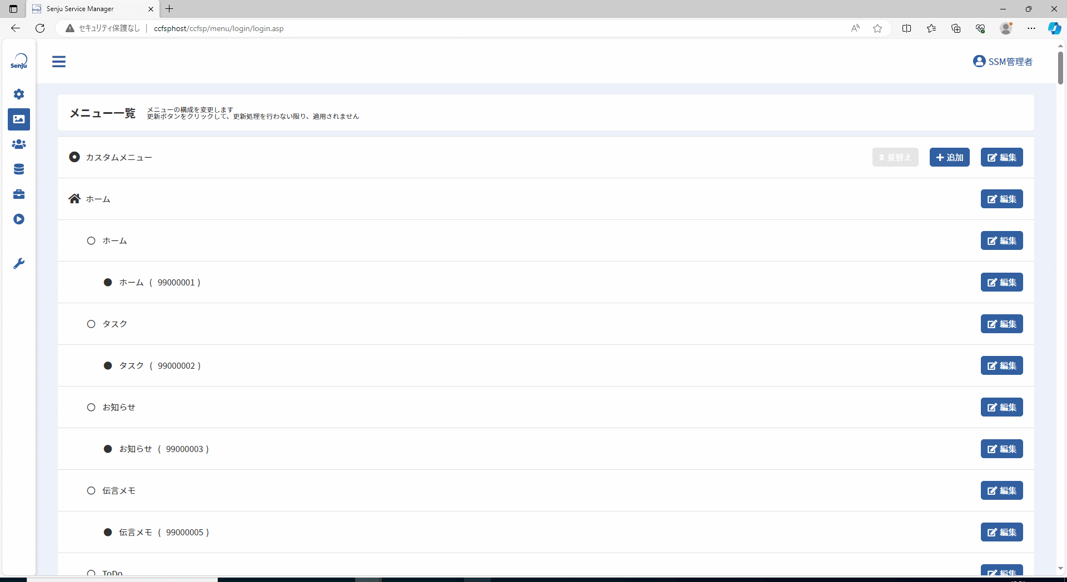Click the セキュリティ保護なし security warning
The width and height of the screenshot is (1067, 582).
tap(103, 28)
